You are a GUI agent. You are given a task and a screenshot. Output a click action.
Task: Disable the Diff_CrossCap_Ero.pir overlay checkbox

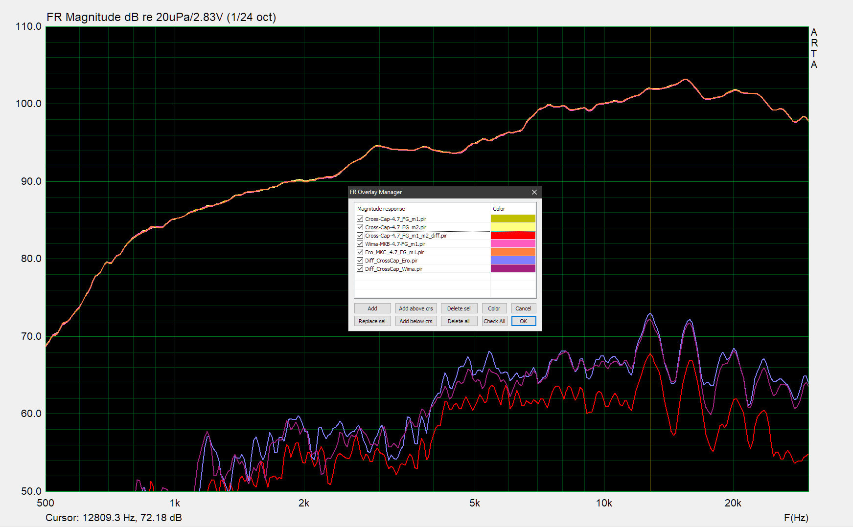point(360,261)
